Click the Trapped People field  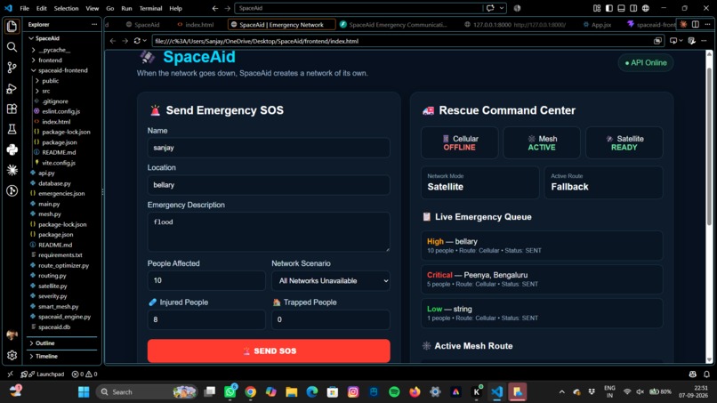point(331,319)
